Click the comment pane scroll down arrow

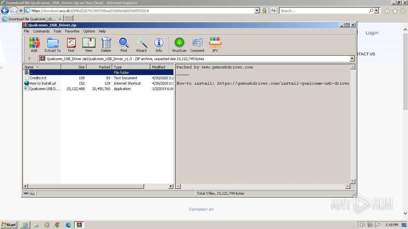[353, 181]
